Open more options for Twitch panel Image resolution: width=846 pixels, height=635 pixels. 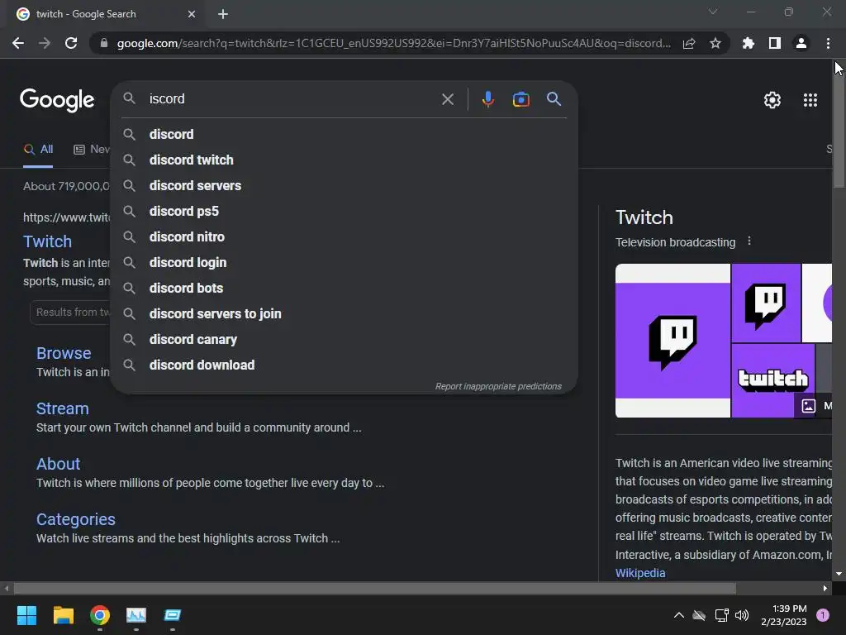tap(749, 241)
